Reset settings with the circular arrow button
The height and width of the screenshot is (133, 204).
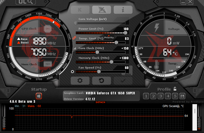(x=102, y=81)
